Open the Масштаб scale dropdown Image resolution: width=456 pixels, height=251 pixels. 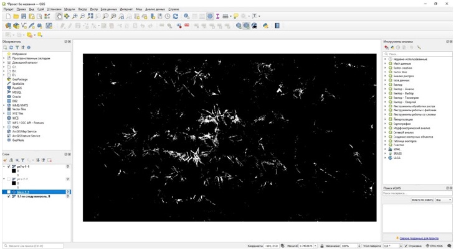[315, 246]
